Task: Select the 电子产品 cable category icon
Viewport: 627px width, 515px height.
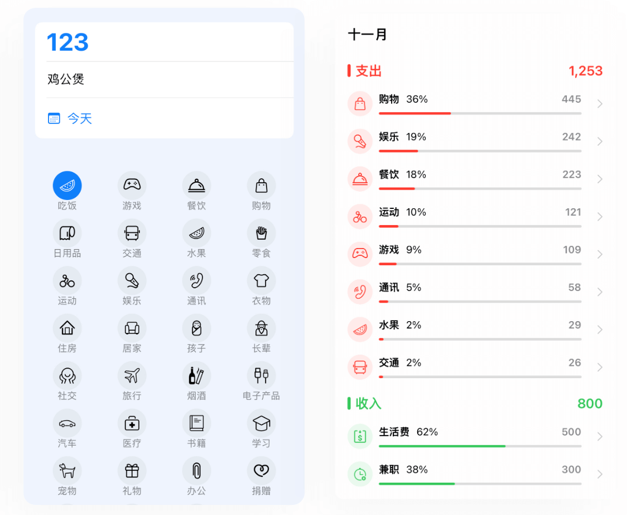Action: (x=261, y=375)
